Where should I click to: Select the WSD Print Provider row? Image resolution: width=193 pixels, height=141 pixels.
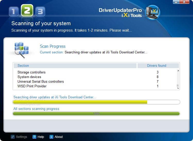pyautogui.click(x=95, y=86)
